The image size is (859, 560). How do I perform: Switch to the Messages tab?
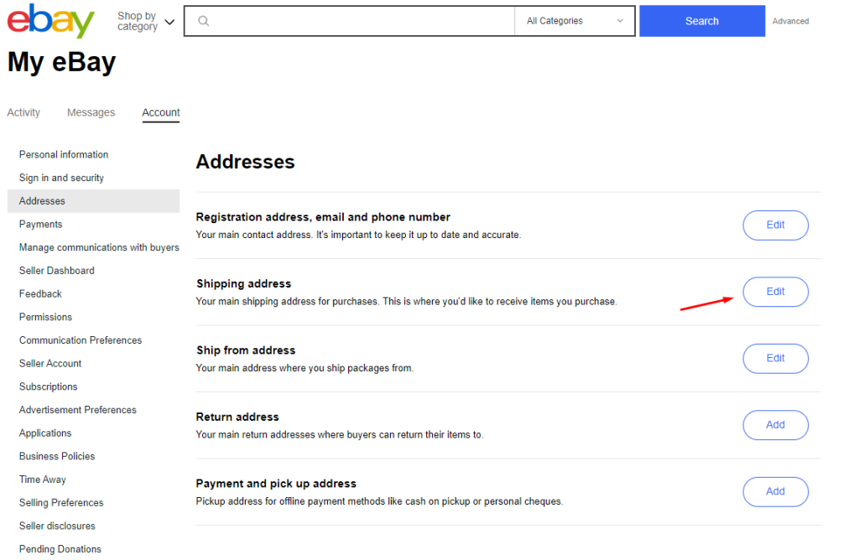click(91, 112)
